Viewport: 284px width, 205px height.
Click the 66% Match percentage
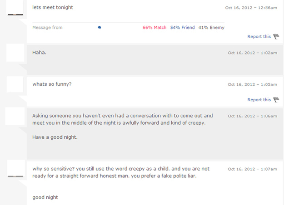[x=154, y=28]
